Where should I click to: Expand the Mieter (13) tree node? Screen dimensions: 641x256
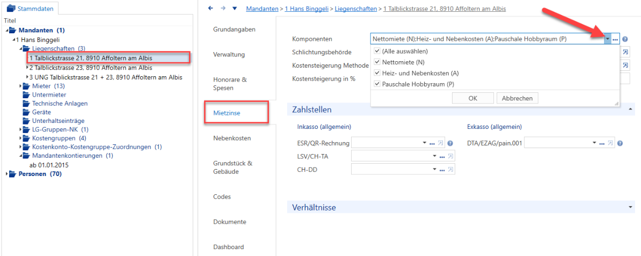pyautogui.click(x=20, y=86)
